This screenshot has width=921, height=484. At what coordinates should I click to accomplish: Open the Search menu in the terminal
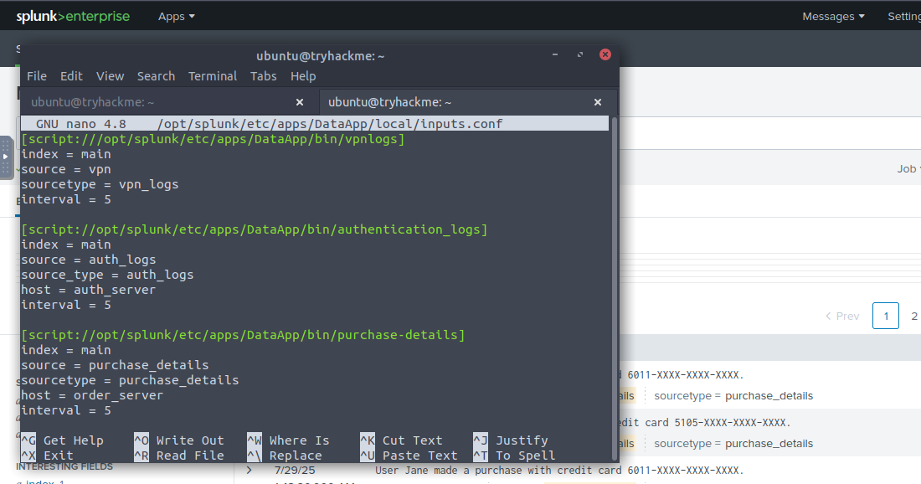[x=156, y=75]
